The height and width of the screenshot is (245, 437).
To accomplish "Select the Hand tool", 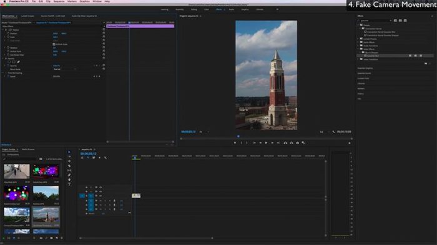I will [69, 179].
